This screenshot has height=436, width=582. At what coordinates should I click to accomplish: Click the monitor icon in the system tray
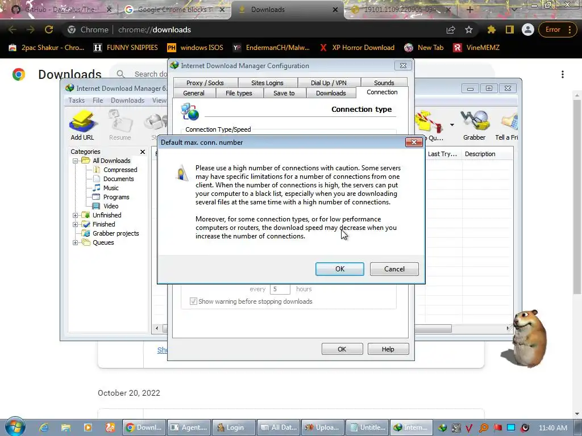511,427
